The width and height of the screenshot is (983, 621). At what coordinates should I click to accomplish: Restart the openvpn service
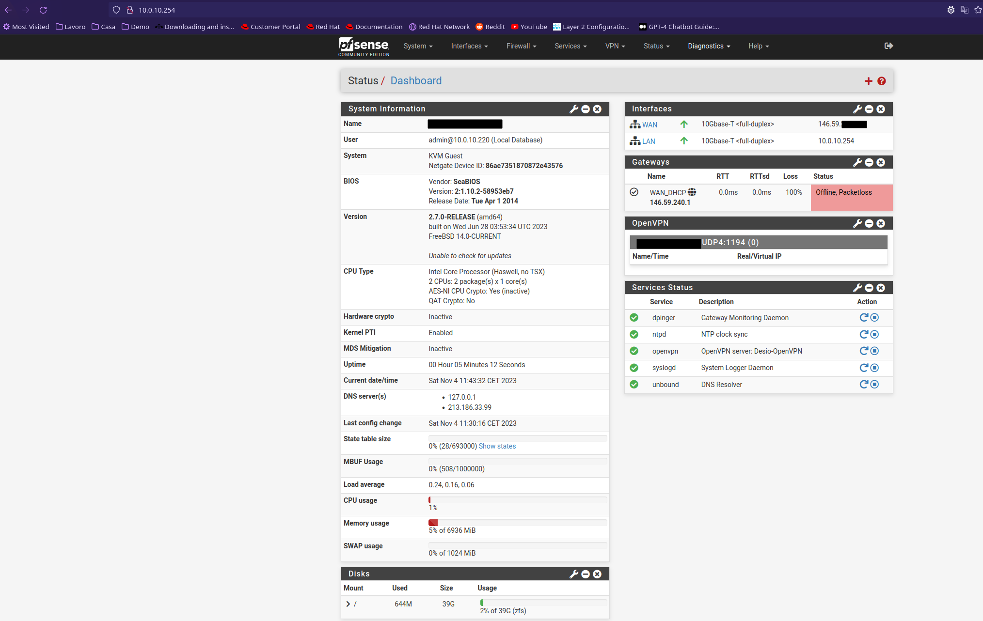tap(863, 351)
